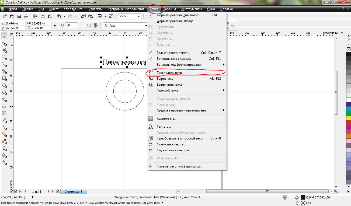
Task: Expand the Undo history dropdown arrow
Action: point(64,16)
